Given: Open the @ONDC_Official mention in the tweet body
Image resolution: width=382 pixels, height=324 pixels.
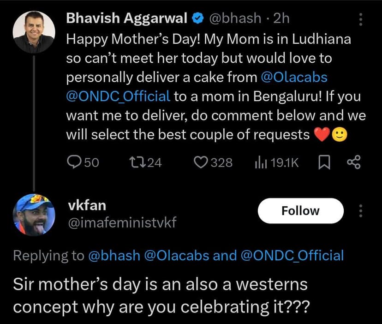Looking at the screenshot, I should [x=119, y=96].
